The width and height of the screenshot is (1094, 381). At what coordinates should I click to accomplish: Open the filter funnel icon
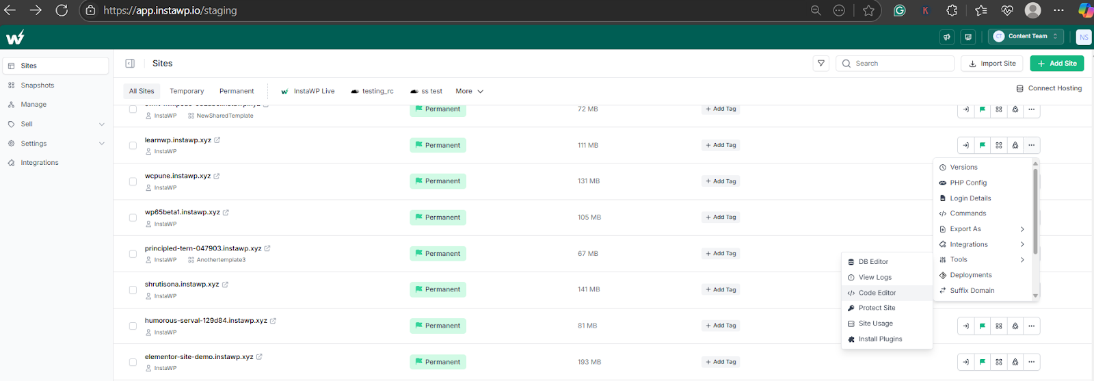click(821, 64)
